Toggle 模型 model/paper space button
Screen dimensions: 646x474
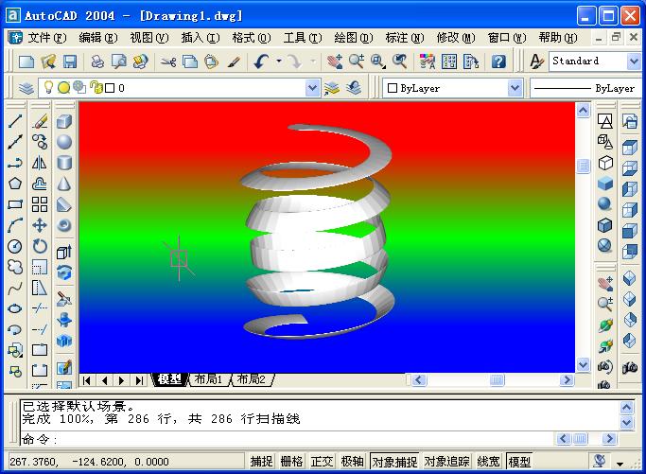[x=519, y=461]
